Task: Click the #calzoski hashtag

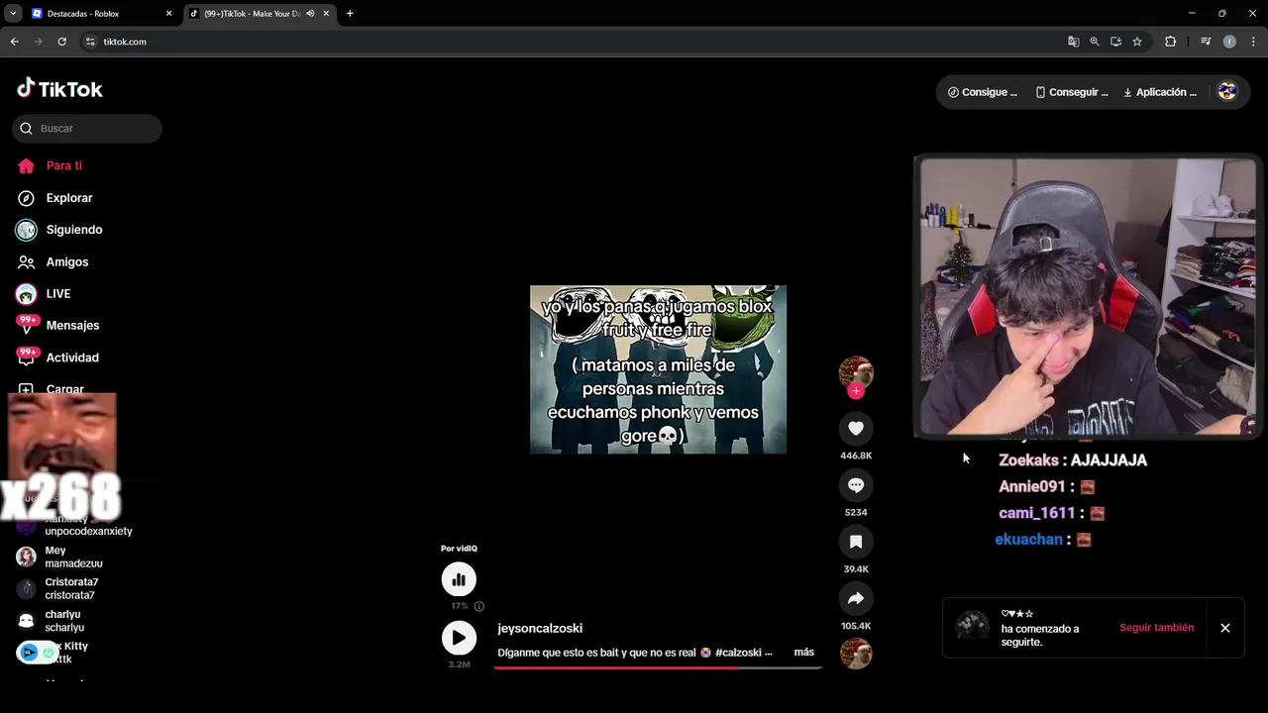Action: coord(738,653)
